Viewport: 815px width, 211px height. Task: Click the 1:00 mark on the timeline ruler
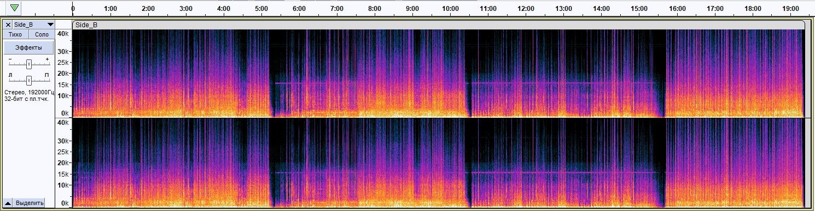(x=110, y=9)
